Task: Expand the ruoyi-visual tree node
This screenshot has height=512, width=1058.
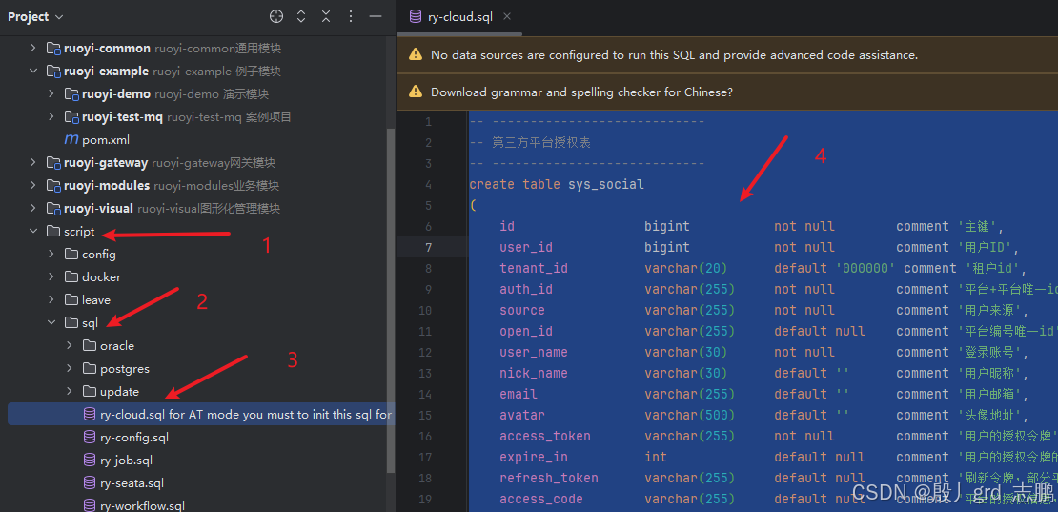Action: tap(33, 209)
